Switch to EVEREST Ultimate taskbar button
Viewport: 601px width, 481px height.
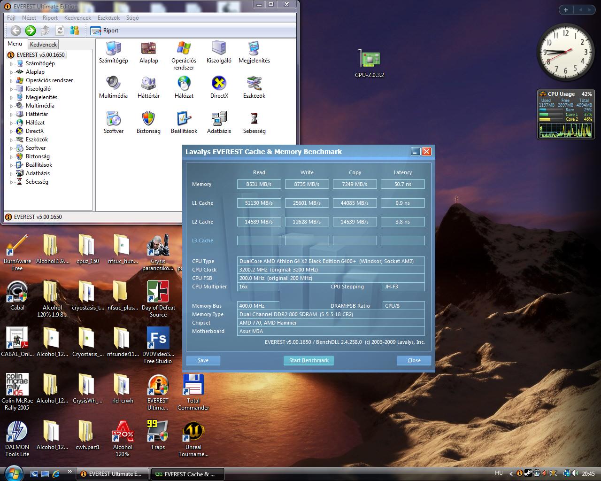point(113,474)
